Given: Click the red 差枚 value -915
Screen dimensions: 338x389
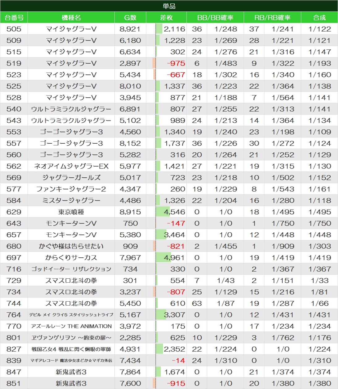Looking at the screenshot, I should click(176, 383).
